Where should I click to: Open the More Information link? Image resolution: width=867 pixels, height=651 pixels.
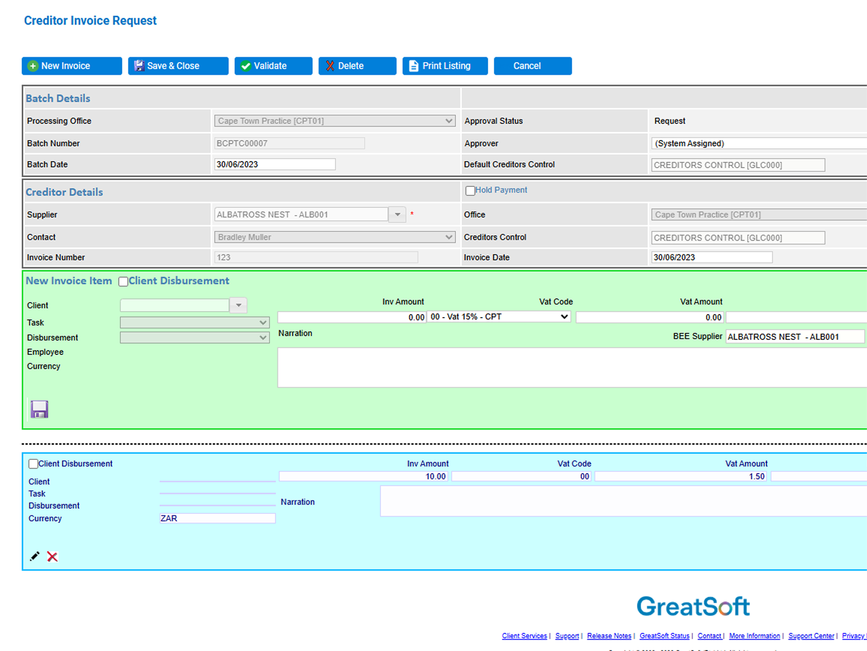(x=754, y=636)
